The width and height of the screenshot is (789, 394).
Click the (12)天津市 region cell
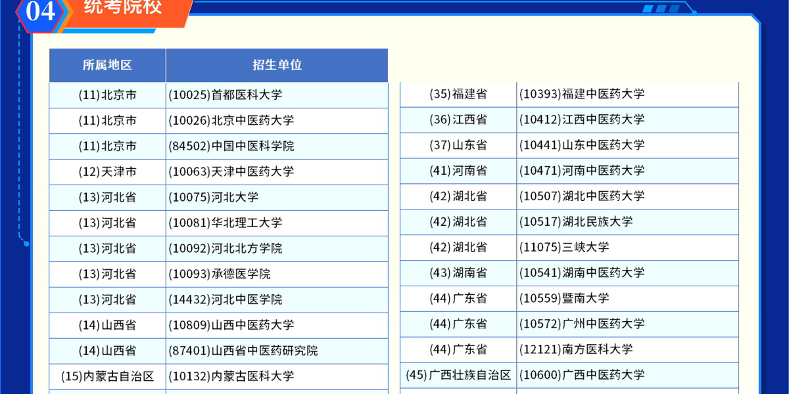pyautogui.click(x=107, y=171)
